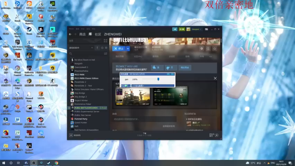Open the 商店页面 game tab
Image resolution: width=295 pixels, height=166 pixels.
click(x=119, y=56)
